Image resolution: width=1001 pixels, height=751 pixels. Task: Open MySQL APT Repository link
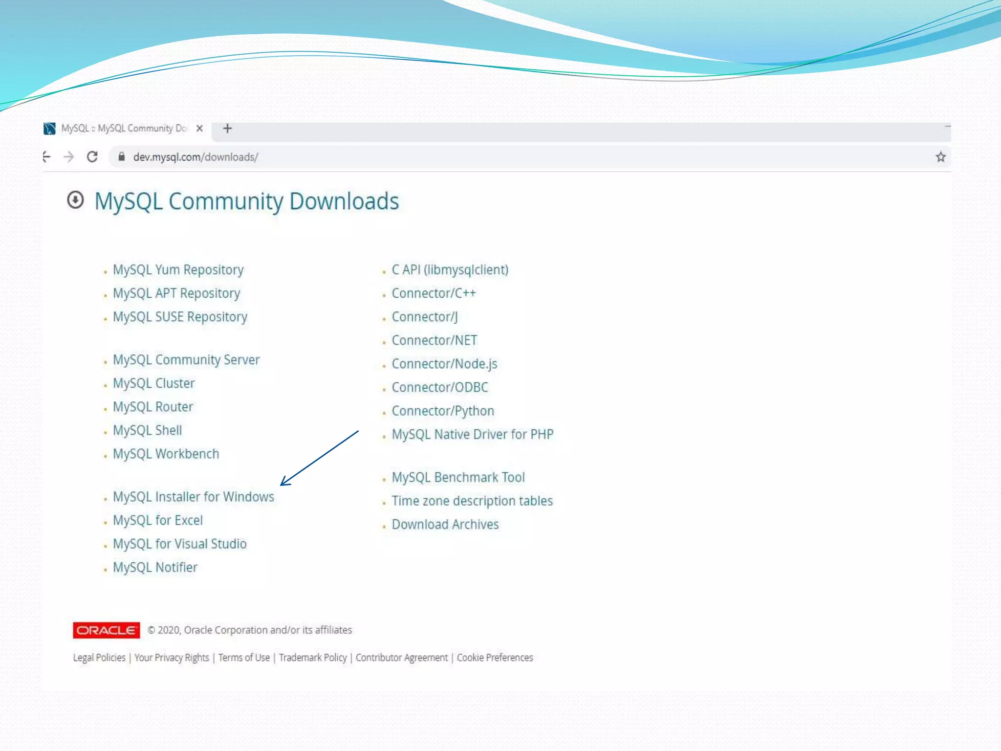176,293
